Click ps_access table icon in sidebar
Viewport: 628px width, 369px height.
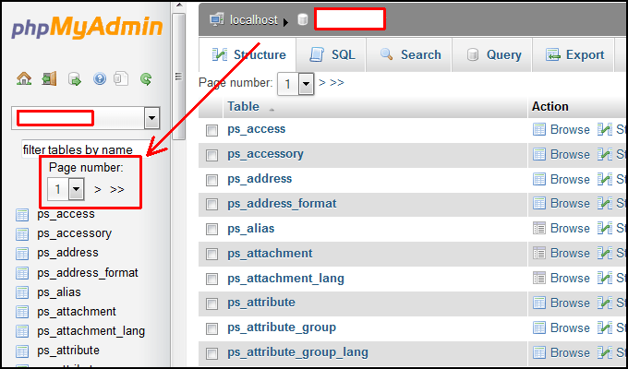pyautogui.click(x=22, y=215)
